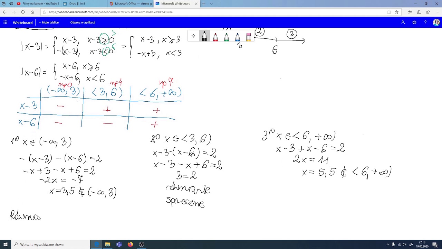Click the Whiteboard title label
Viewport: 442px width, 249px height.
tap(23, 22)
